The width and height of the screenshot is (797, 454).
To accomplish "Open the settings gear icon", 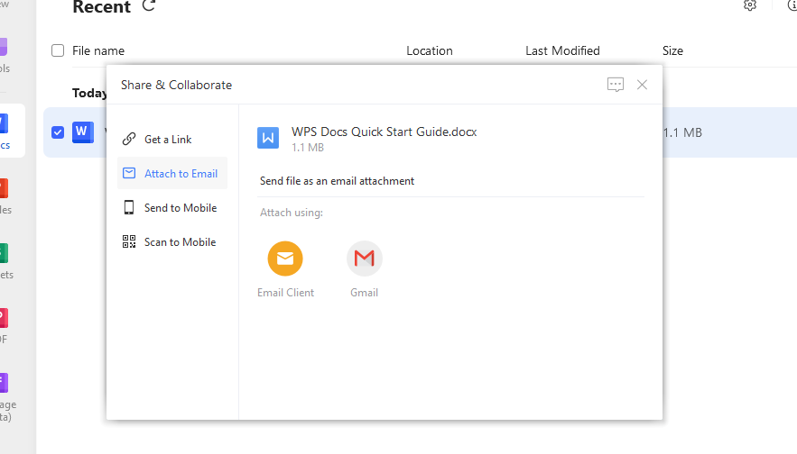I will click(750, 5).
